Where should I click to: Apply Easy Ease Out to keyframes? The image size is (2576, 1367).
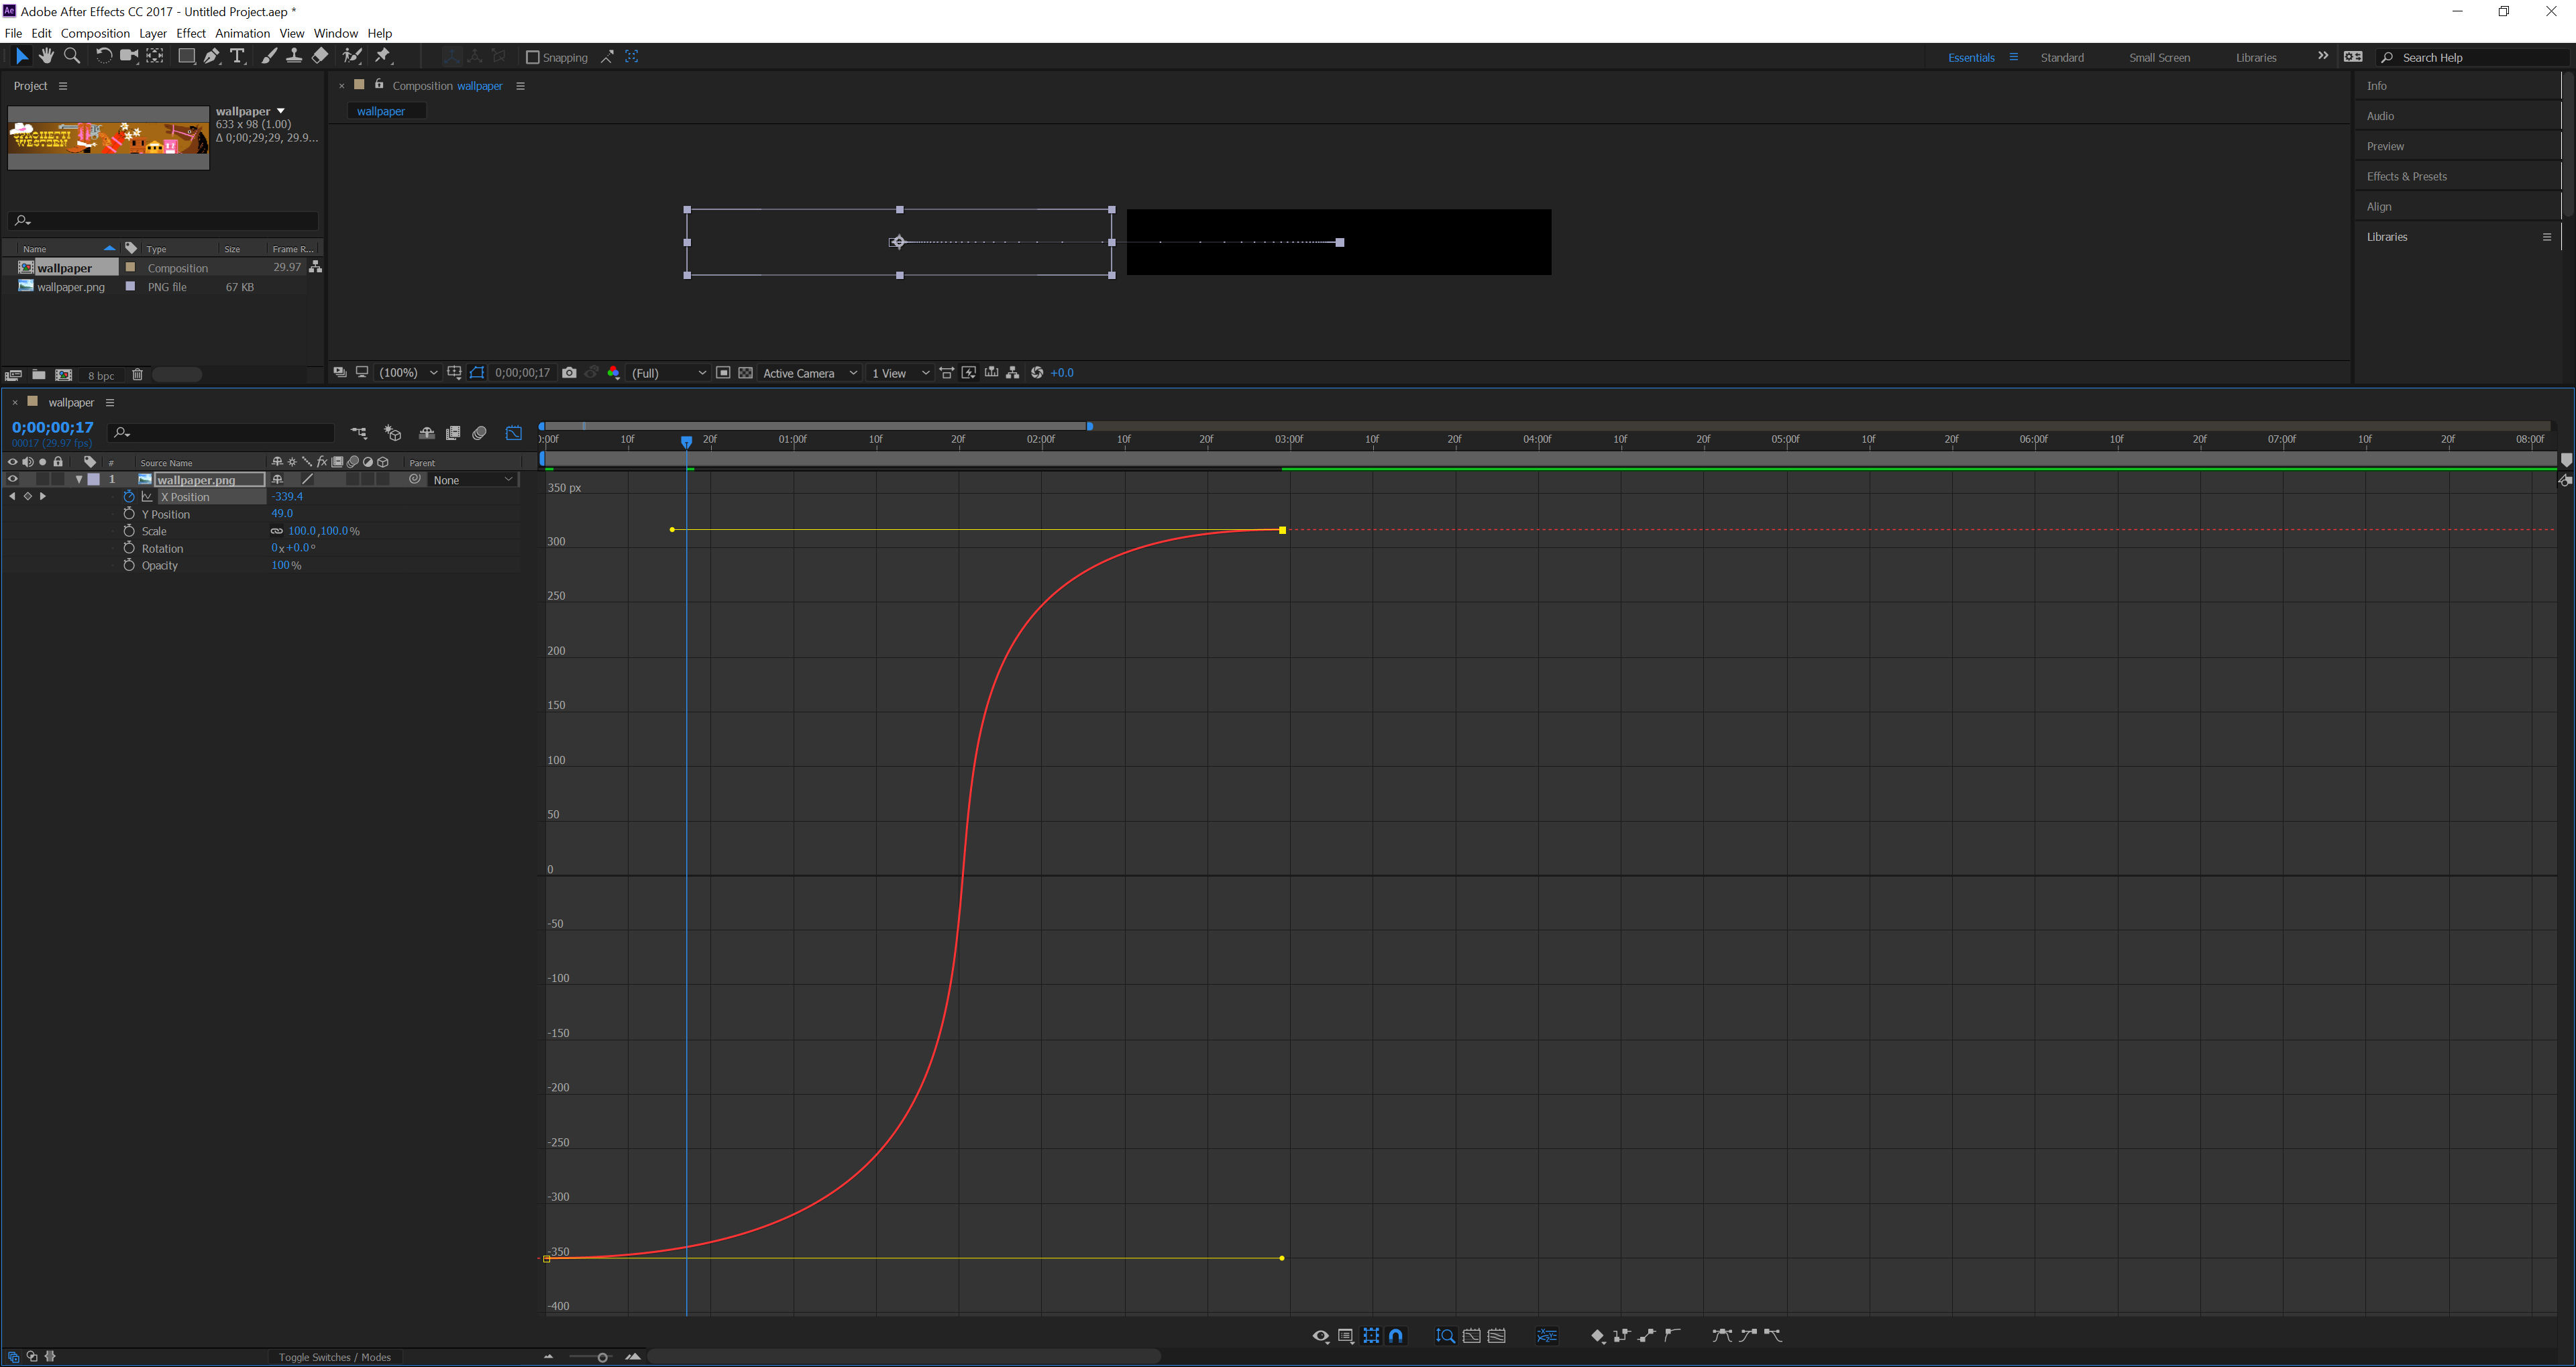[1772, 1336]
